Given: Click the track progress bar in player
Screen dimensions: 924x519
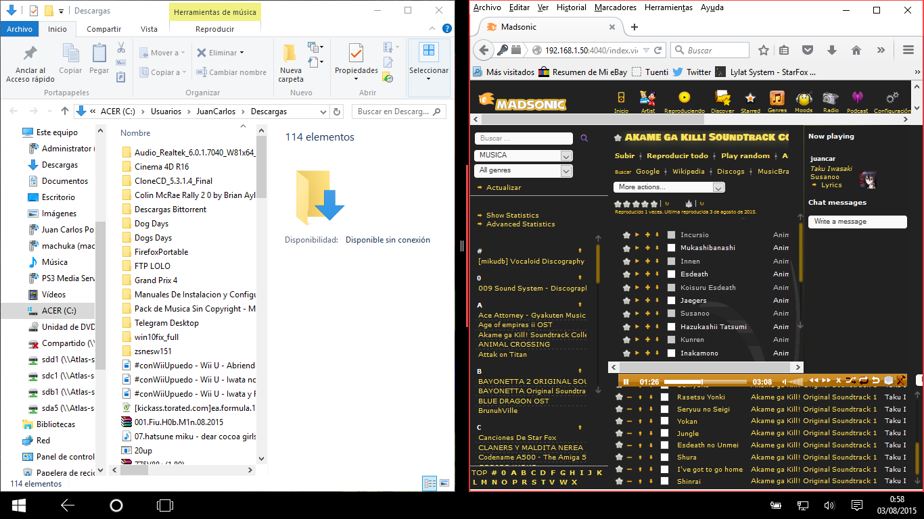Looking at the screenshot, I should 706,382.
